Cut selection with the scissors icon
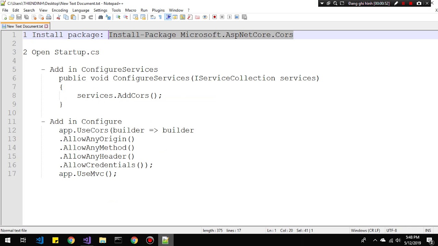This screenshot has height=246, width=438. pyautogui.click(x=59, y=17)
